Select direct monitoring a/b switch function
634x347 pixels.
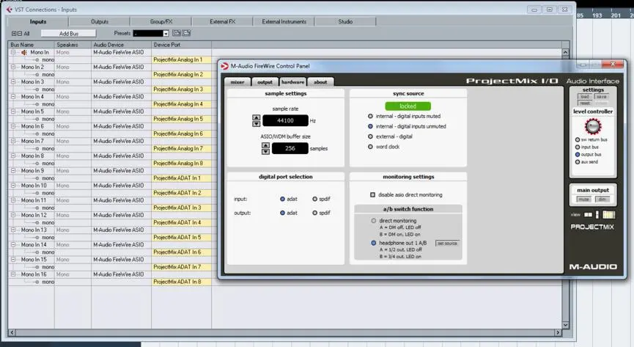(374, 221)
